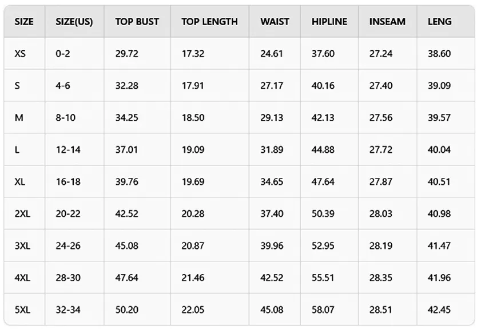Click hipline value 52.95
This screenshot has height=329, width=477.
pos(323,246)
